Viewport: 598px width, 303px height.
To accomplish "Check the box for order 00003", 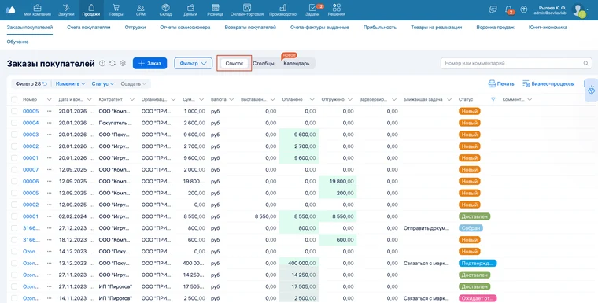I will pos(14,135).
